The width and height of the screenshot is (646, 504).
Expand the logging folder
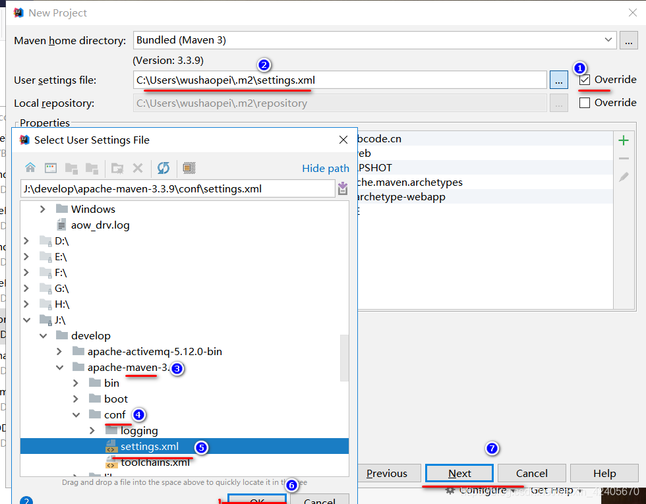pos(92,431)
